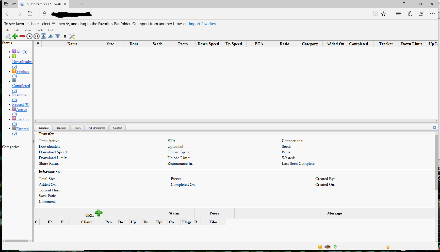Click the green plus to add a tracker URL
The width and height of the screenshot is (440, 252).
coord(99,213)
